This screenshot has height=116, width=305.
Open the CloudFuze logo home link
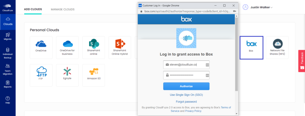pos(8,7)
